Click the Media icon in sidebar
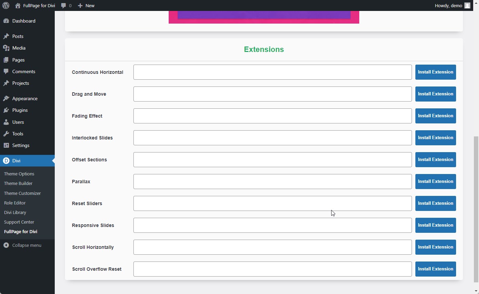 6,48
